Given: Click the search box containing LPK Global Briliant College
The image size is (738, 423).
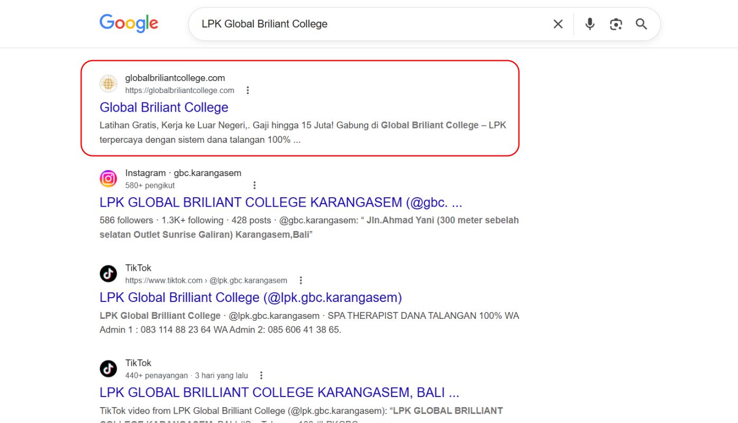Looking at the screenshot, I should tap(370, 24).
